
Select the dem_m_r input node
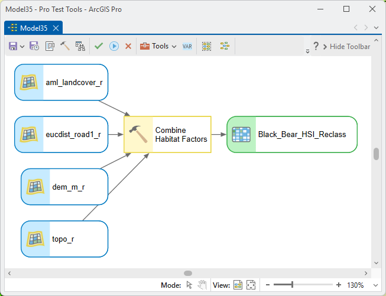pyautogui.click(x=64, y=187)
